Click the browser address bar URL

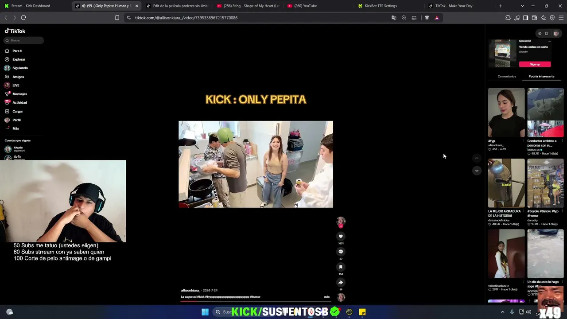(186, 18)
